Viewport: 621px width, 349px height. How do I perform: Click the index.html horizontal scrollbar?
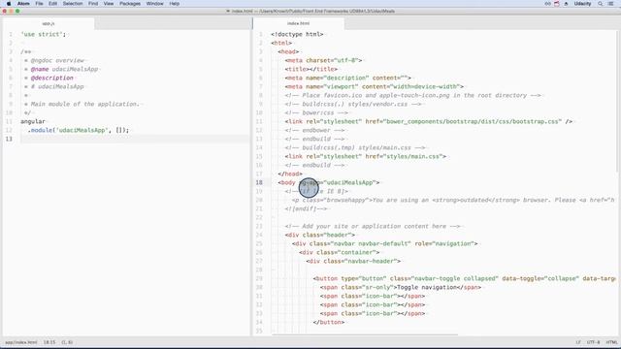point(365,334)
